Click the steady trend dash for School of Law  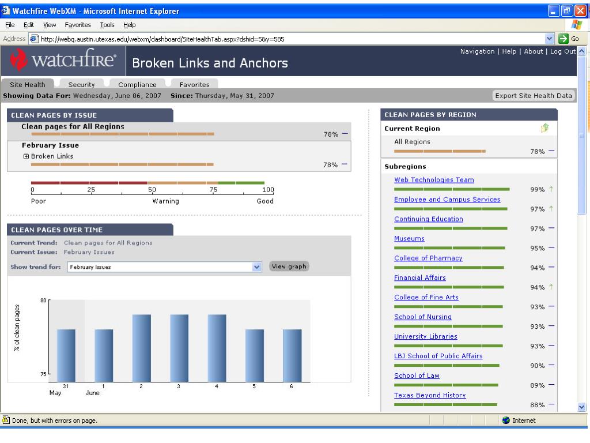[x=551, y=385]
